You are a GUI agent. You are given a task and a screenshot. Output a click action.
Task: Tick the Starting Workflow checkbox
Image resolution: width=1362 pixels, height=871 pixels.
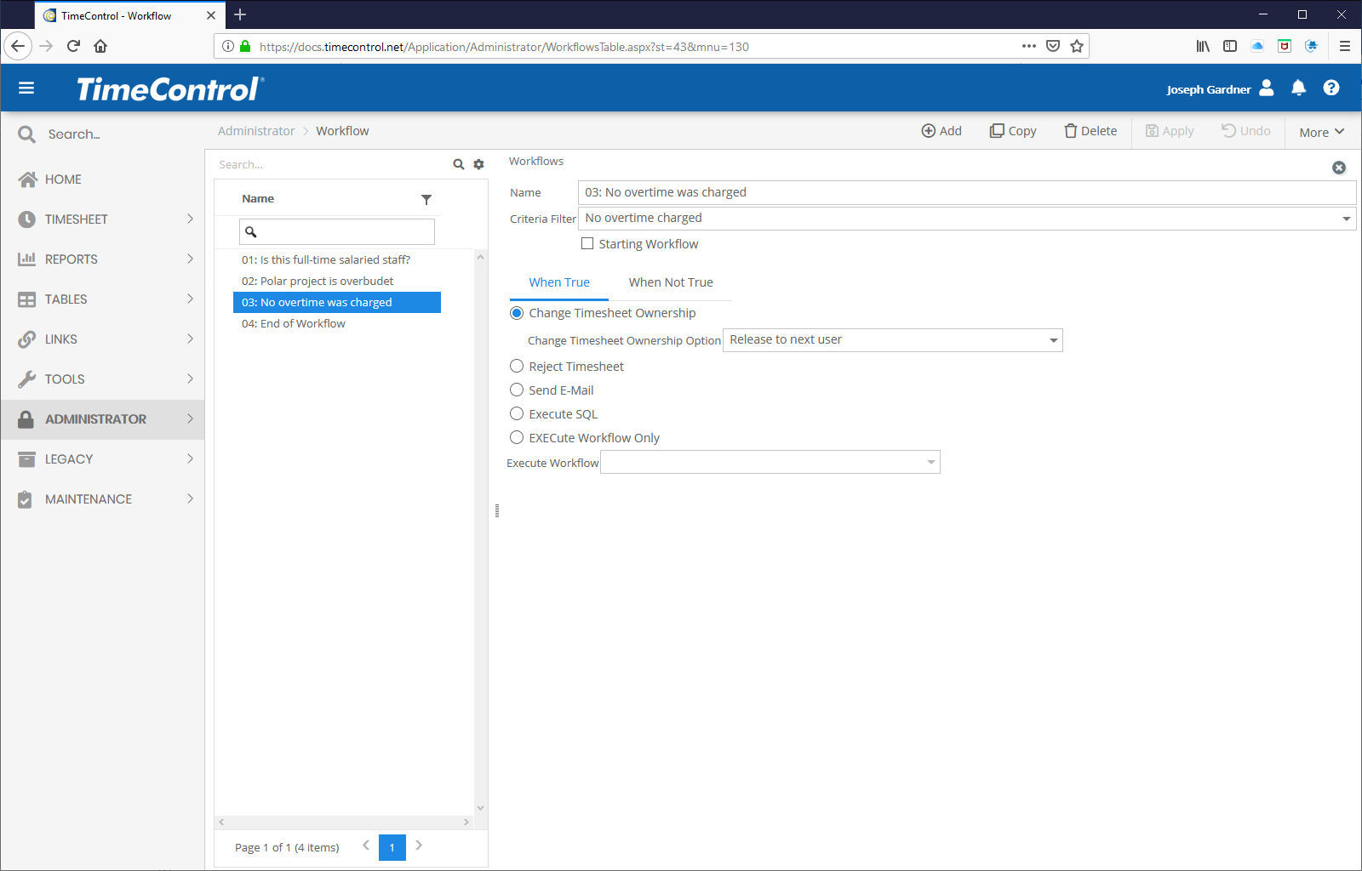click(587, 243)
